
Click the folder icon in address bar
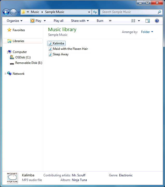(x=23, y=12)
